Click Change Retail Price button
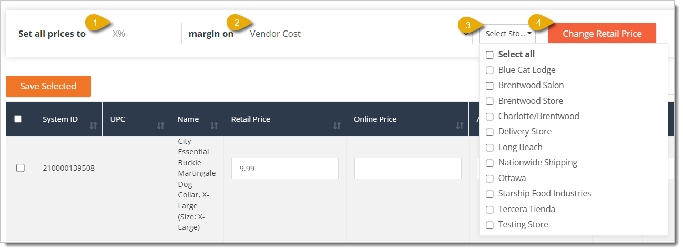683x251 pixels. (602, 34)
